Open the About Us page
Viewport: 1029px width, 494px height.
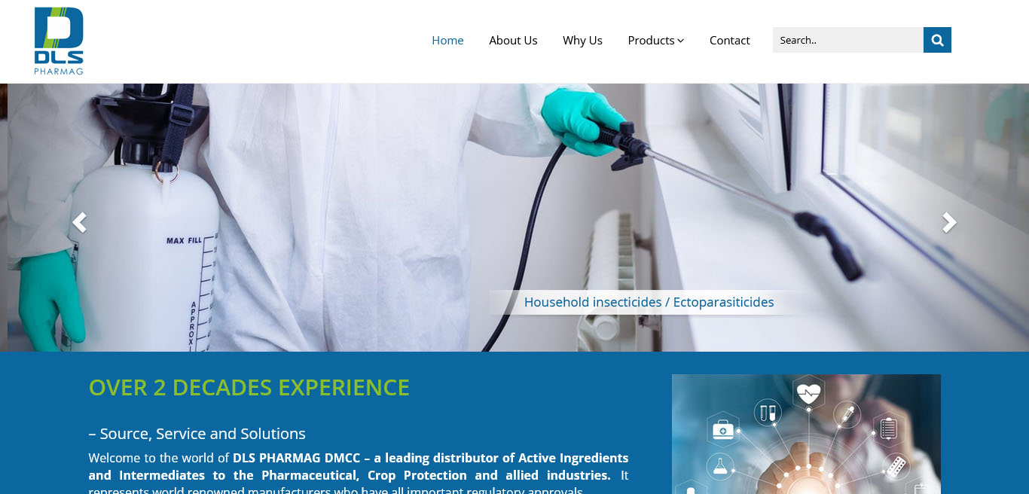[x=513, y=41]
